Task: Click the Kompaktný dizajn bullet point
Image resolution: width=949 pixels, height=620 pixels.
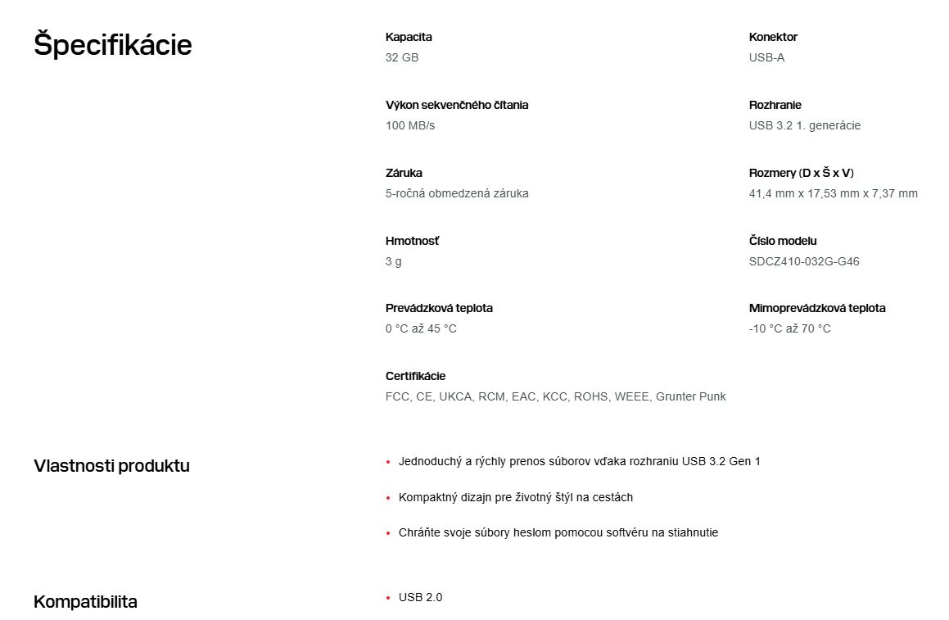Action: pos(515,497)
